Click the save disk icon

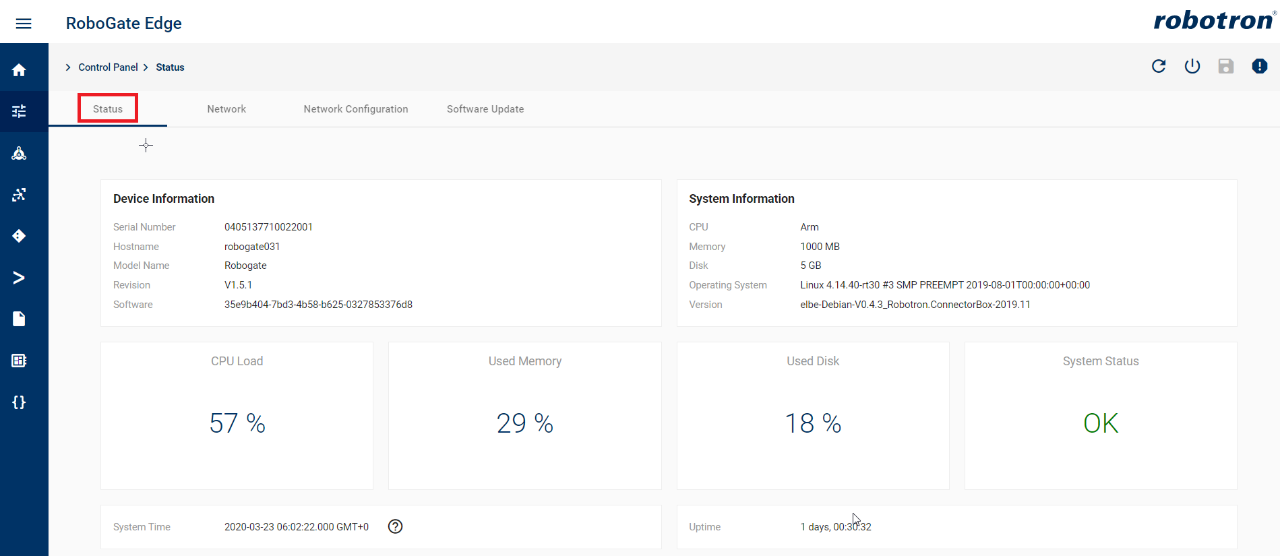point(1226,66)
